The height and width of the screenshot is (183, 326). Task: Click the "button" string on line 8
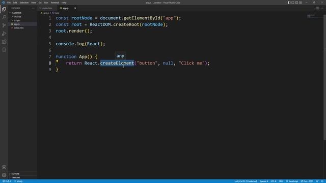[x=147, y=63]
